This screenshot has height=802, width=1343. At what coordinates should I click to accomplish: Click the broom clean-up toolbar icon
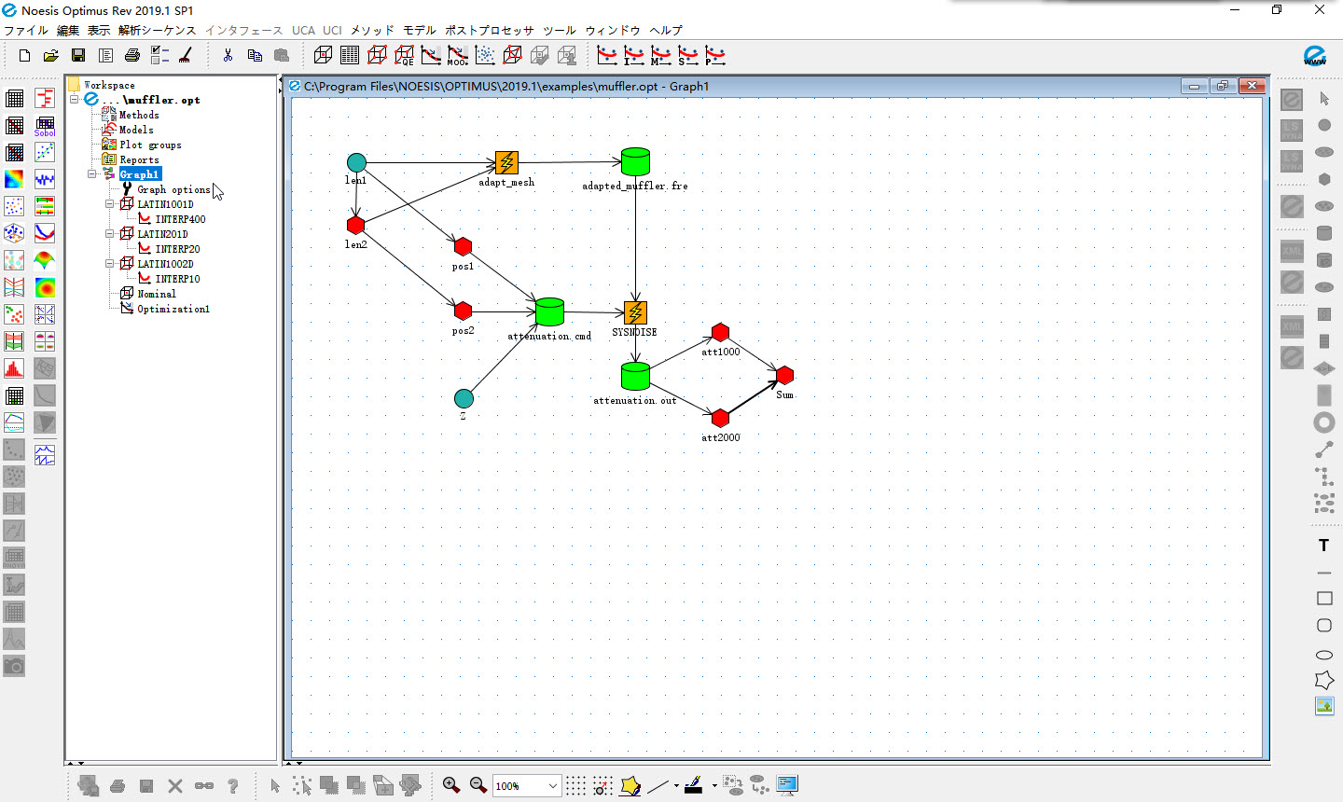[186, 56]
